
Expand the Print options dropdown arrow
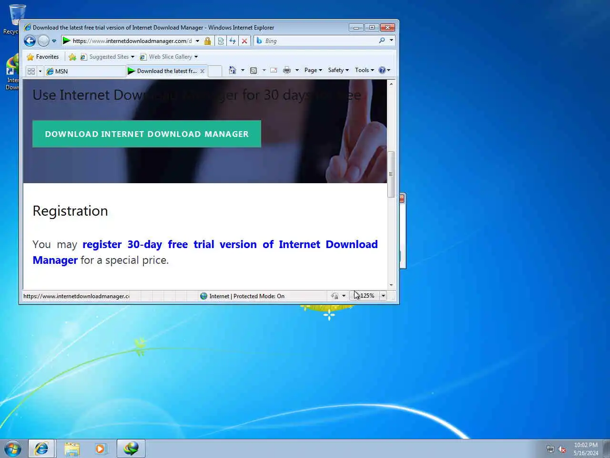pos(297,70)
